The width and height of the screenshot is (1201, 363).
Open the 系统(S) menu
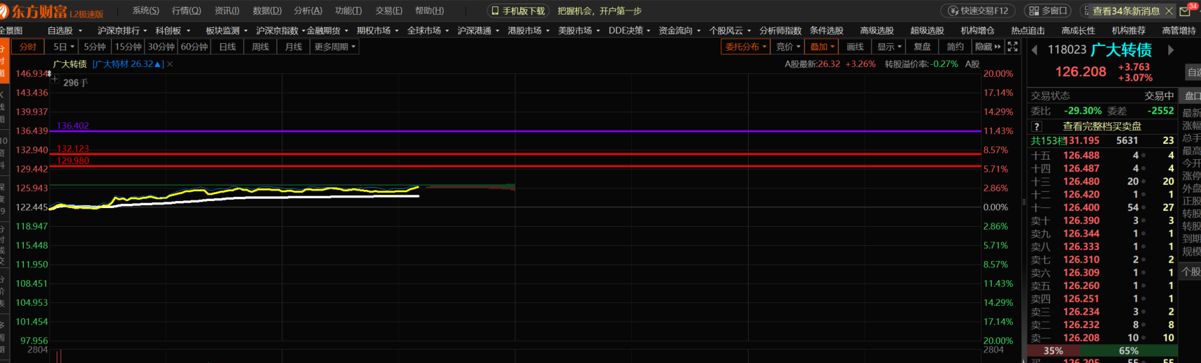pyautogui.click(x=145, y=10)
